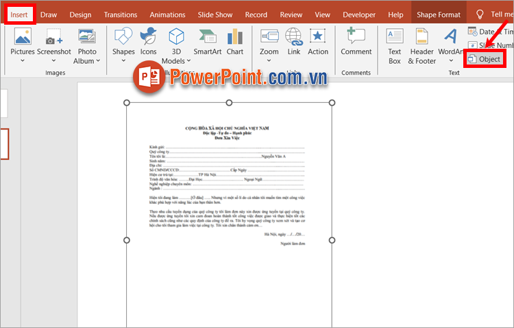The width and height of the screenshot is (514, 328).
Task: Insert Slide Number
Action: coord(490,45)
